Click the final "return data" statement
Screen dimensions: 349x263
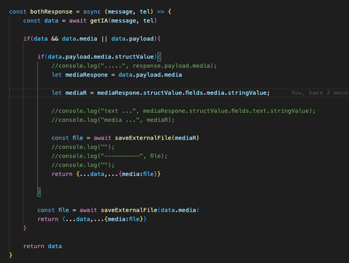click(x=42, y=246)
